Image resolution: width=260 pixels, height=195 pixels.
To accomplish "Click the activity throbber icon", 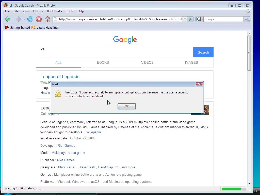I will click(248, 11).
